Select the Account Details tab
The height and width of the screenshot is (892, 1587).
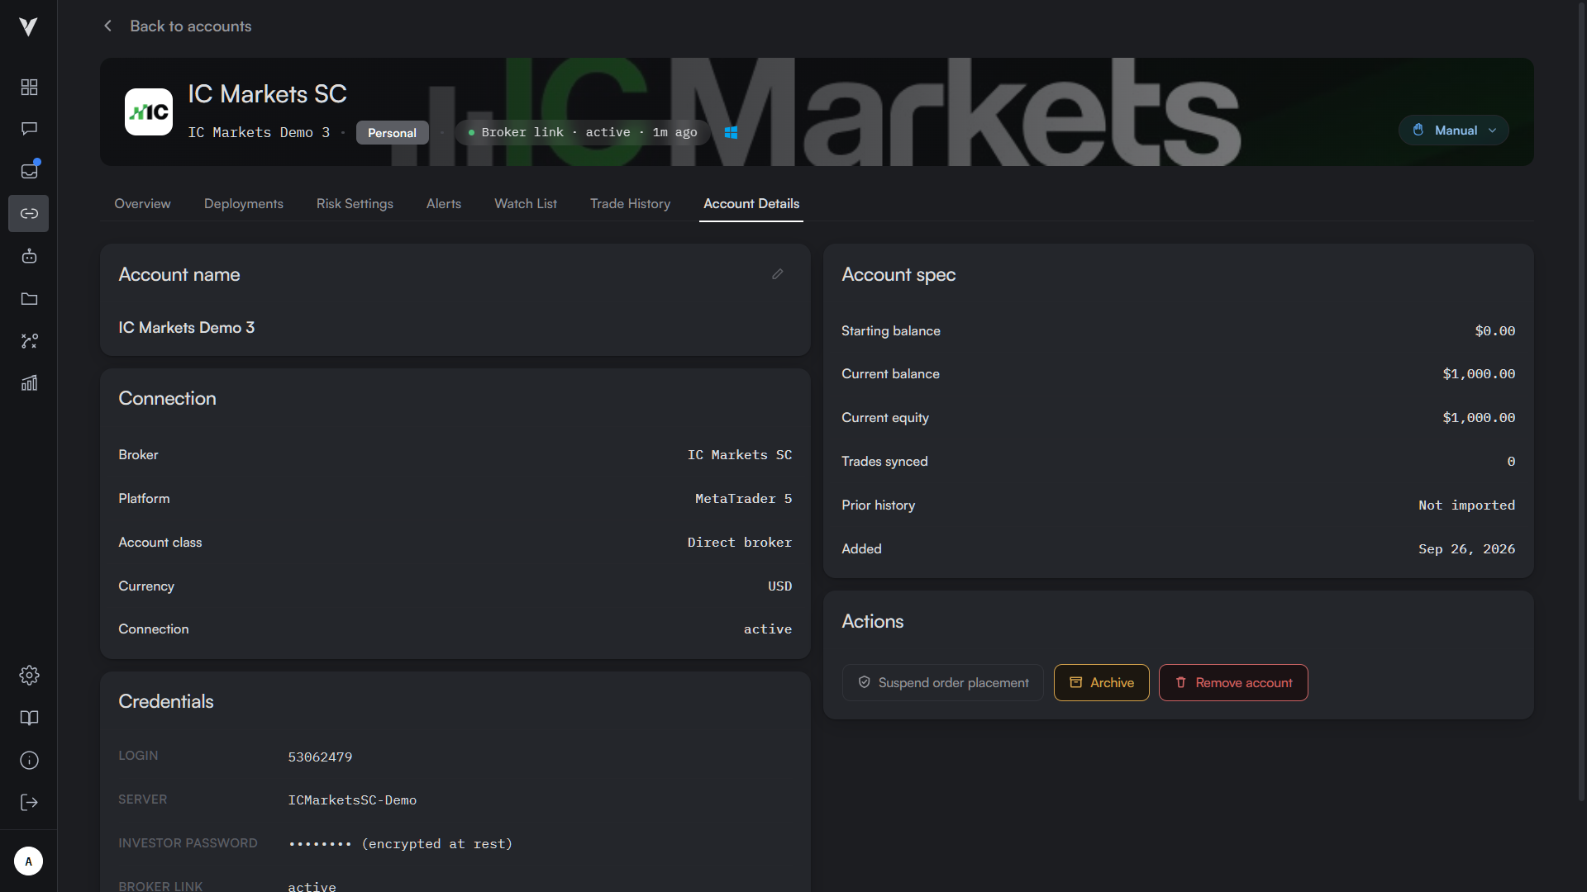751,204
